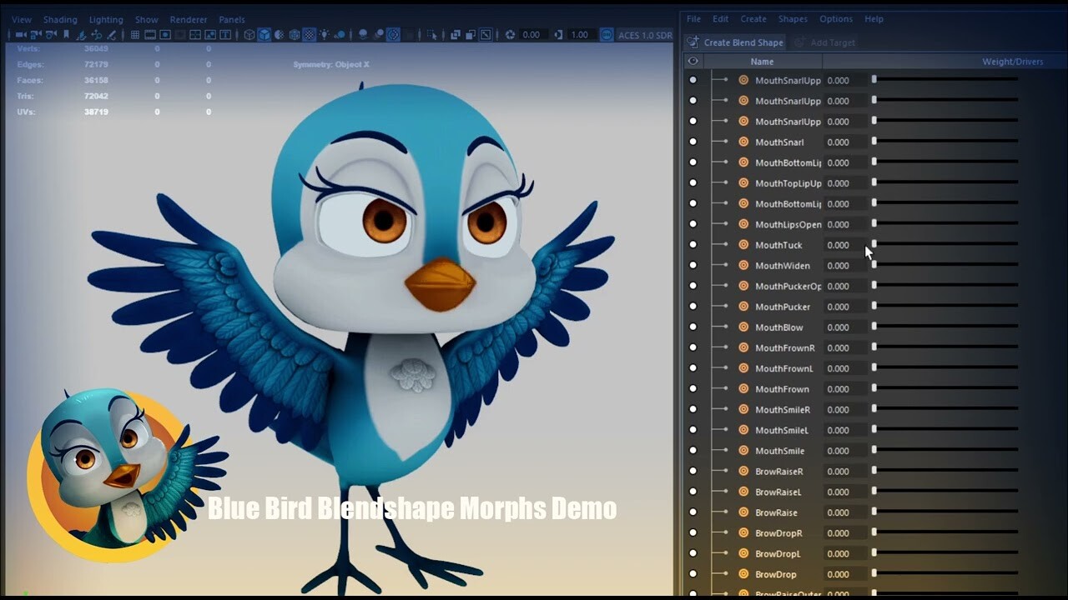The image size is (1068, 600).
Task: Toggle the Resolution Gate icon
Action: (x=166, y=35)
